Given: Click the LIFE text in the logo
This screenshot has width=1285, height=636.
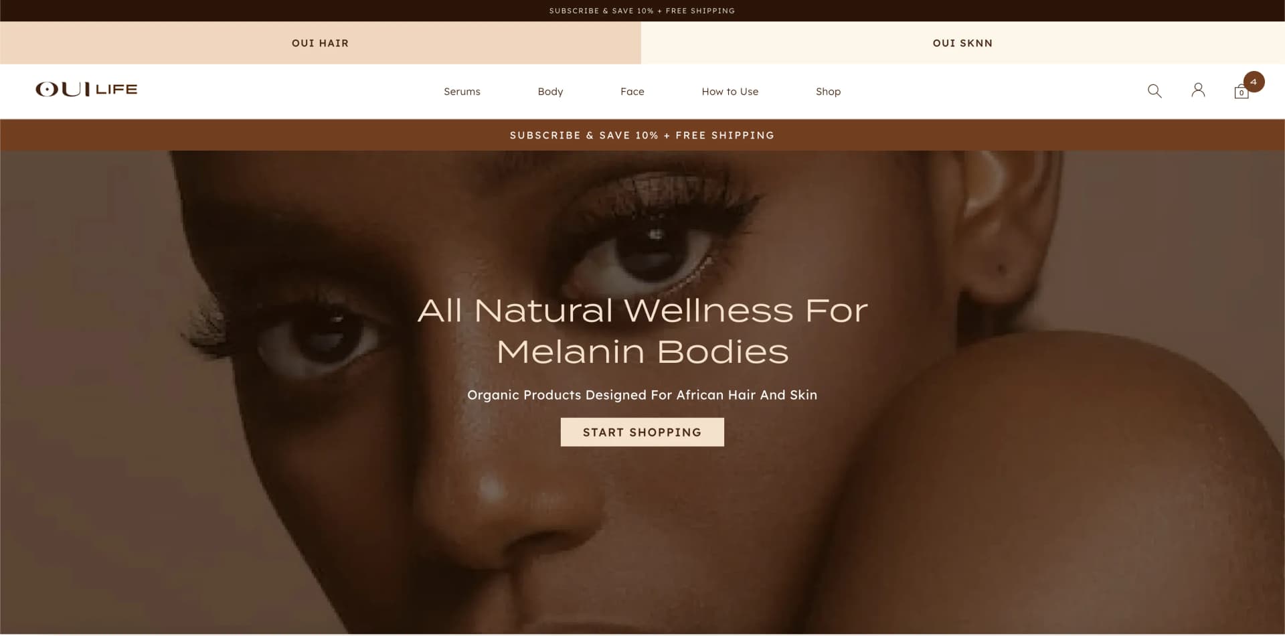Looking at the screenshot, I should click(x=116, y=90).
